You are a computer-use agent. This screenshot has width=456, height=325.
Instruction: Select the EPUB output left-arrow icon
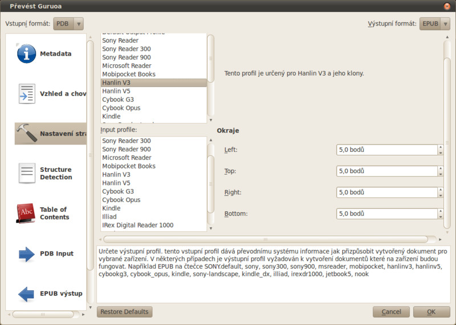tap(26, 294)
